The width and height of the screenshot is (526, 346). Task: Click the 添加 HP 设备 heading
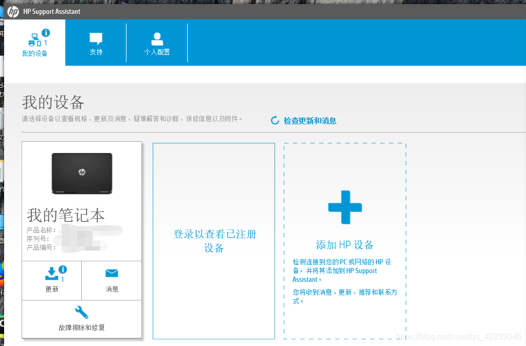(x=345, y=245)
